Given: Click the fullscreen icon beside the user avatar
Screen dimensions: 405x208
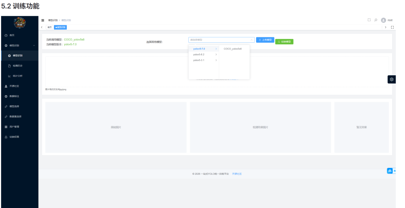Looking at the screenshot, I should pyautogui.click(x=369, y=20).
